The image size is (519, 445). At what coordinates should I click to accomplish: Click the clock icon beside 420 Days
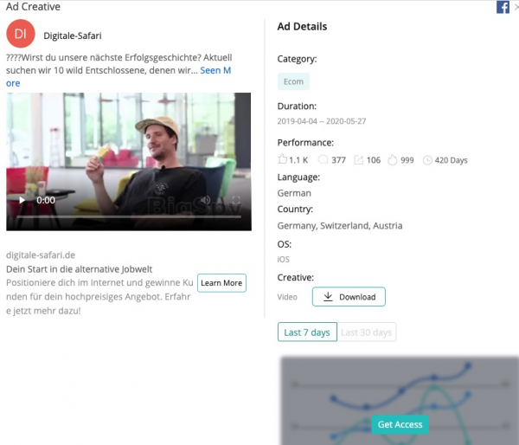pyautogui.click(x=427, y=160)
